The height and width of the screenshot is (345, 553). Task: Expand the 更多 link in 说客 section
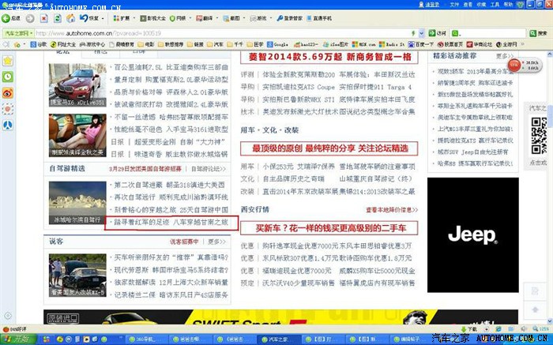pos(220,242)
